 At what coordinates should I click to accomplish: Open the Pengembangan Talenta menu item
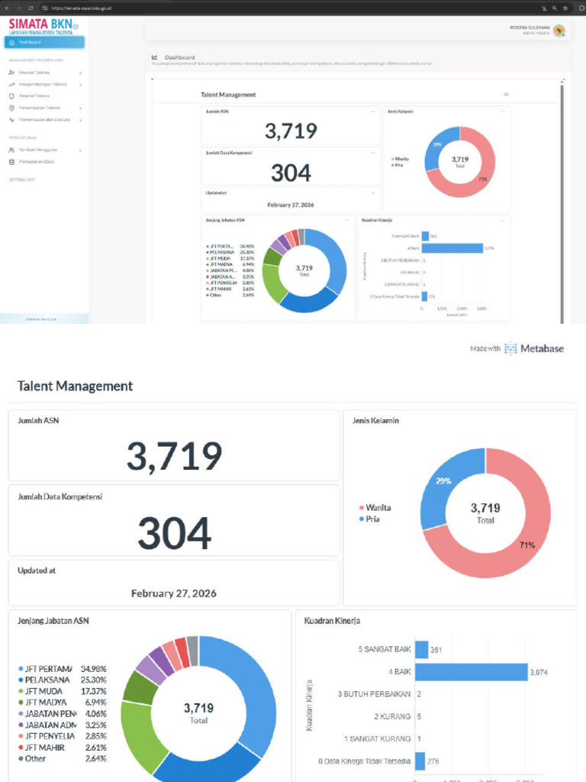(x=45, y=84)
